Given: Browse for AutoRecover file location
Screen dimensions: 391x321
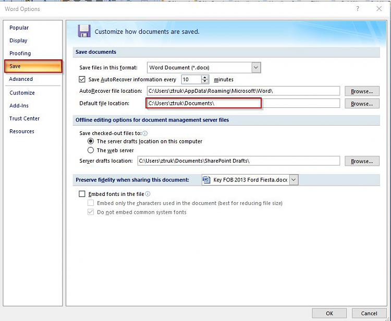Looking at the screenshot, I should coord(362,91).
